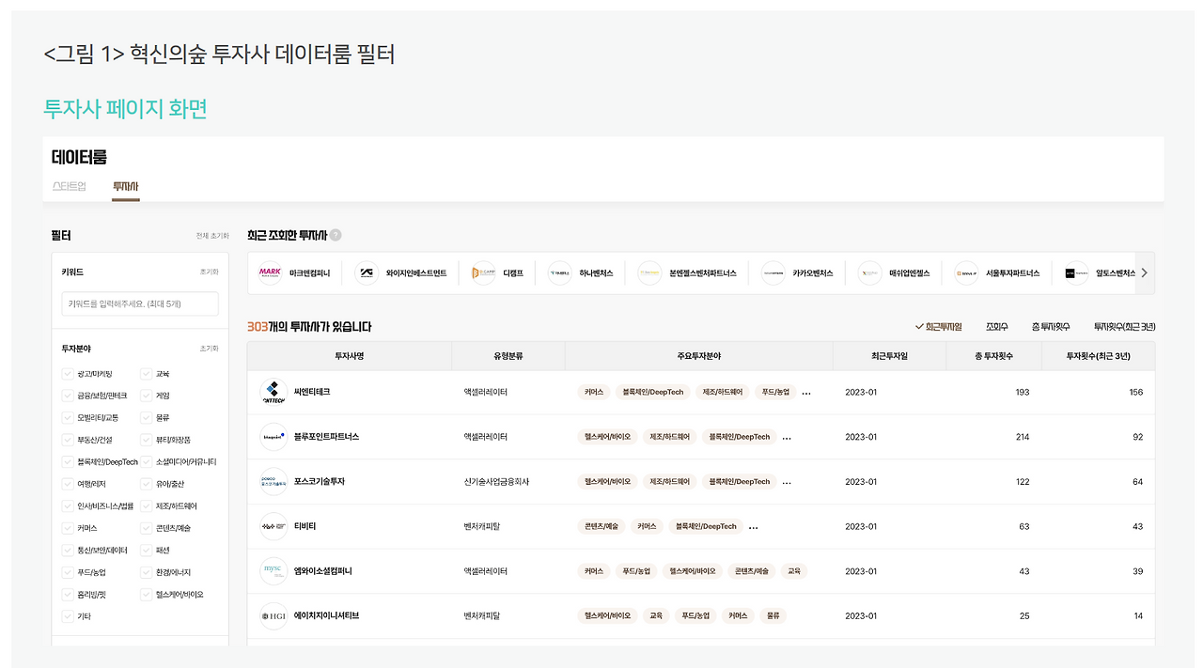1203x668 pixels.
Task: Click the 티비티 logo in table
Action: (x=273, y=526)
